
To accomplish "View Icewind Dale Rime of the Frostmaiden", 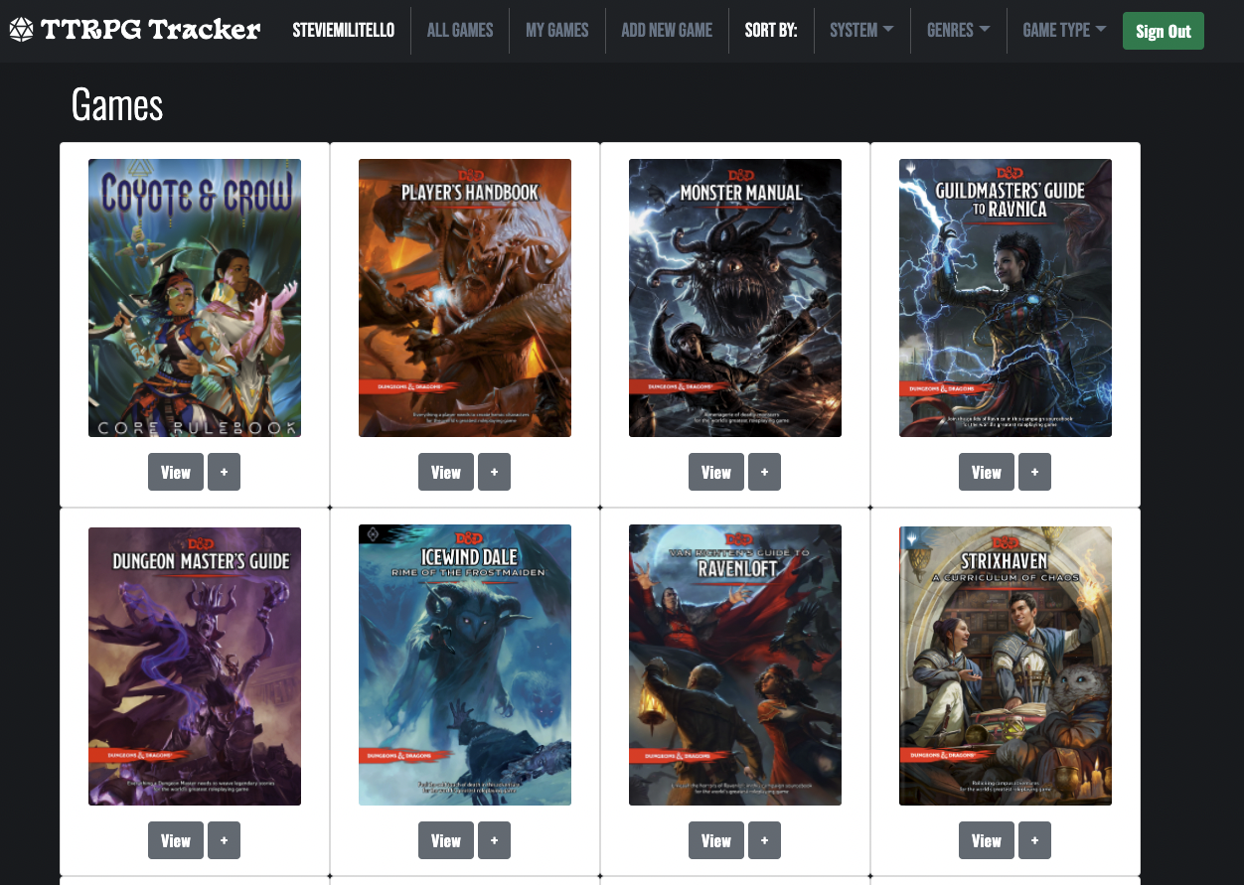I will [x=446, y=840].
